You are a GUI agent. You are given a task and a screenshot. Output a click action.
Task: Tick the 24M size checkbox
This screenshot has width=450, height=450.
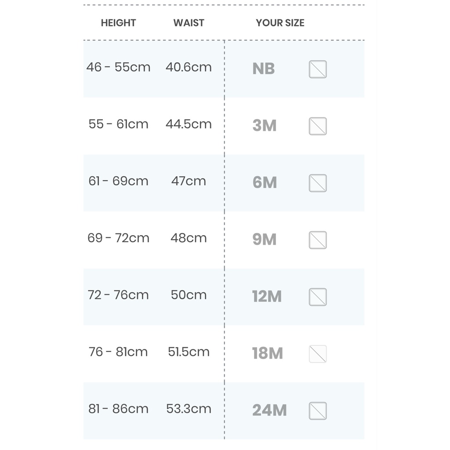pyautogui.click(x=318, y=411)
